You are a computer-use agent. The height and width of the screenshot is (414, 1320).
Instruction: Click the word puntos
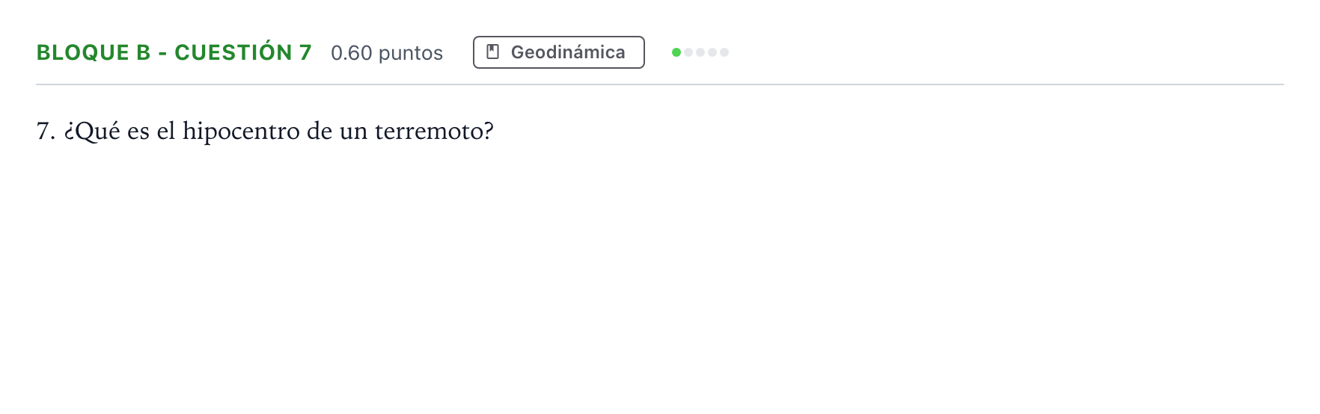411,54
